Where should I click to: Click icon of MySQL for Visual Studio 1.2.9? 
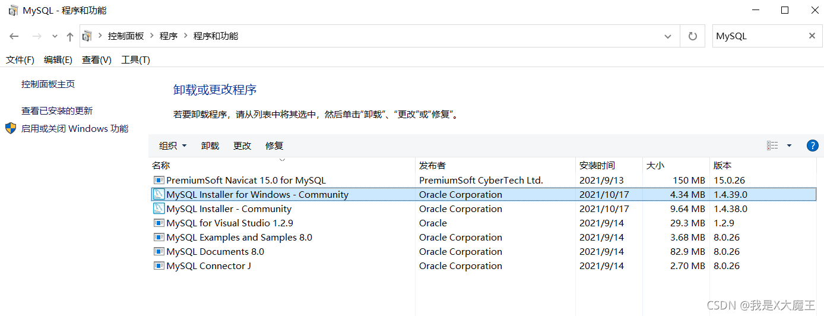[159, 223]
